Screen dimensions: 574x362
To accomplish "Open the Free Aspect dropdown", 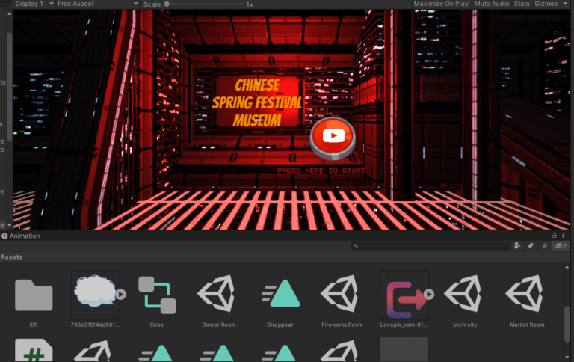I will pos(97,4).
